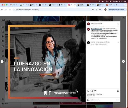The image size is (128, 108).
Task: Click 'others' in liked by line
Action: click(100, 94)
